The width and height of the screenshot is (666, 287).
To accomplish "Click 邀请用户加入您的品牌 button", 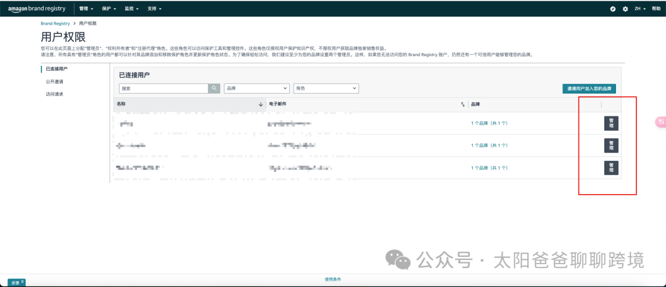I will click(589, 89).
